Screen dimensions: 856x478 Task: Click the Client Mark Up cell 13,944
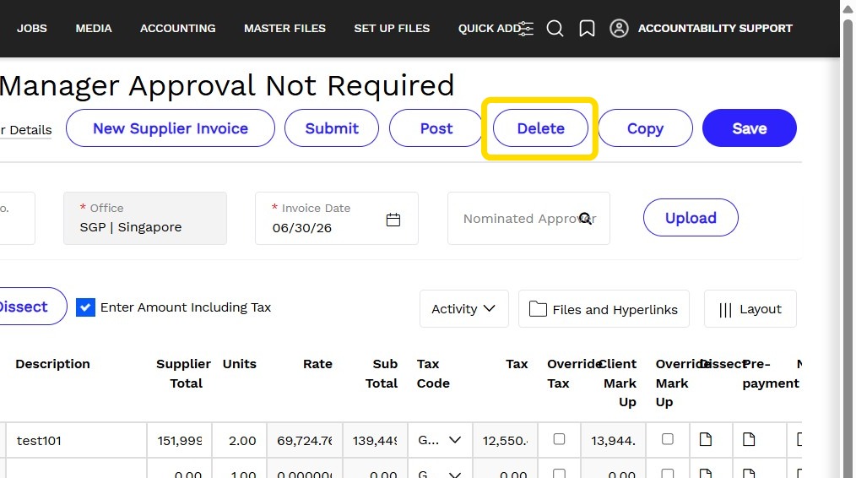613,440
